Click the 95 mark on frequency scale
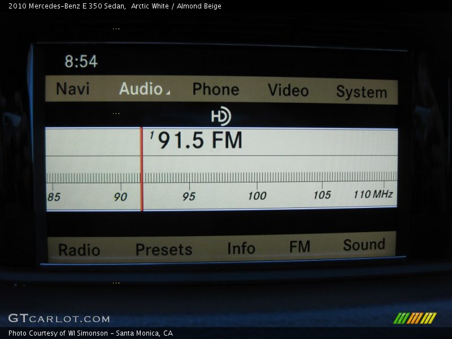 (189, 197)
